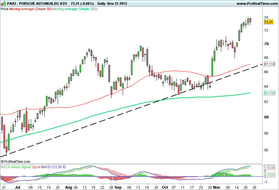
Task: Select the MACD minus Signal legend label
Action: click(16, 167)
